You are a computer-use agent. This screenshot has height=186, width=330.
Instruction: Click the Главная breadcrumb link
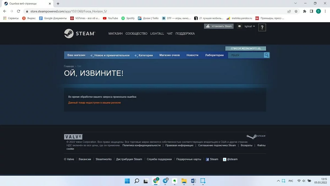tap(69, 66)
